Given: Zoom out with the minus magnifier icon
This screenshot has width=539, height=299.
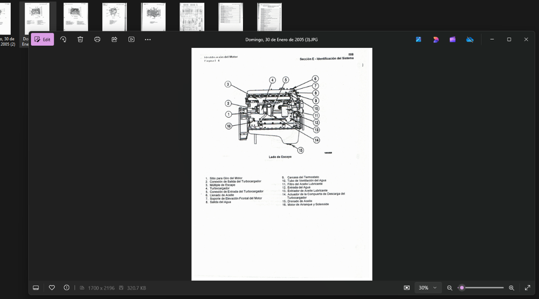Looking at the screenshot, I should coord(450,288).
